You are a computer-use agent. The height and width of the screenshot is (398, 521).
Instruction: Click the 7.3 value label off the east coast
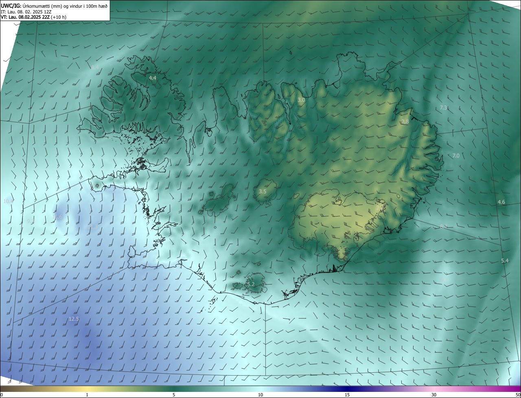tap(444, 107)
